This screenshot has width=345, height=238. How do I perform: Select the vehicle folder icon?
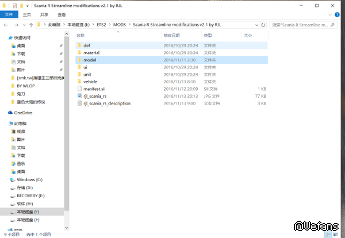pyautogui.click(x=79, y=82)
